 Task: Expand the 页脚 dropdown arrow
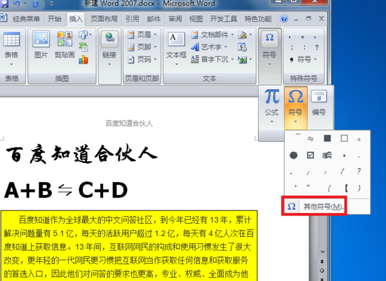pos(155,47)
